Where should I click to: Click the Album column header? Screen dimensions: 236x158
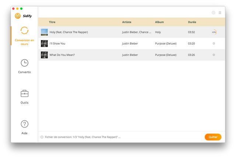point(159,22)
